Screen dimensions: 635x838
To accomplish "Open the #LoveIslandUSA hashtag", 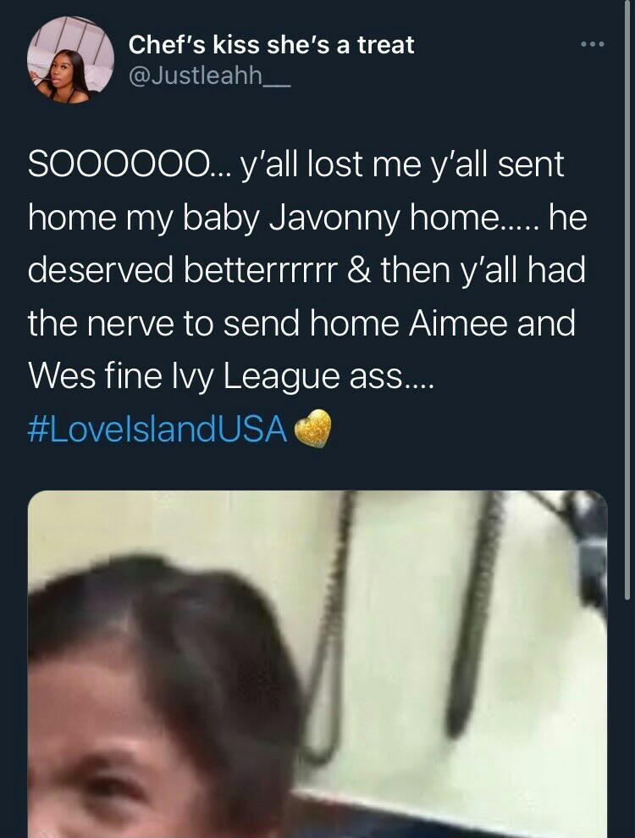I will tap(157, 429).
